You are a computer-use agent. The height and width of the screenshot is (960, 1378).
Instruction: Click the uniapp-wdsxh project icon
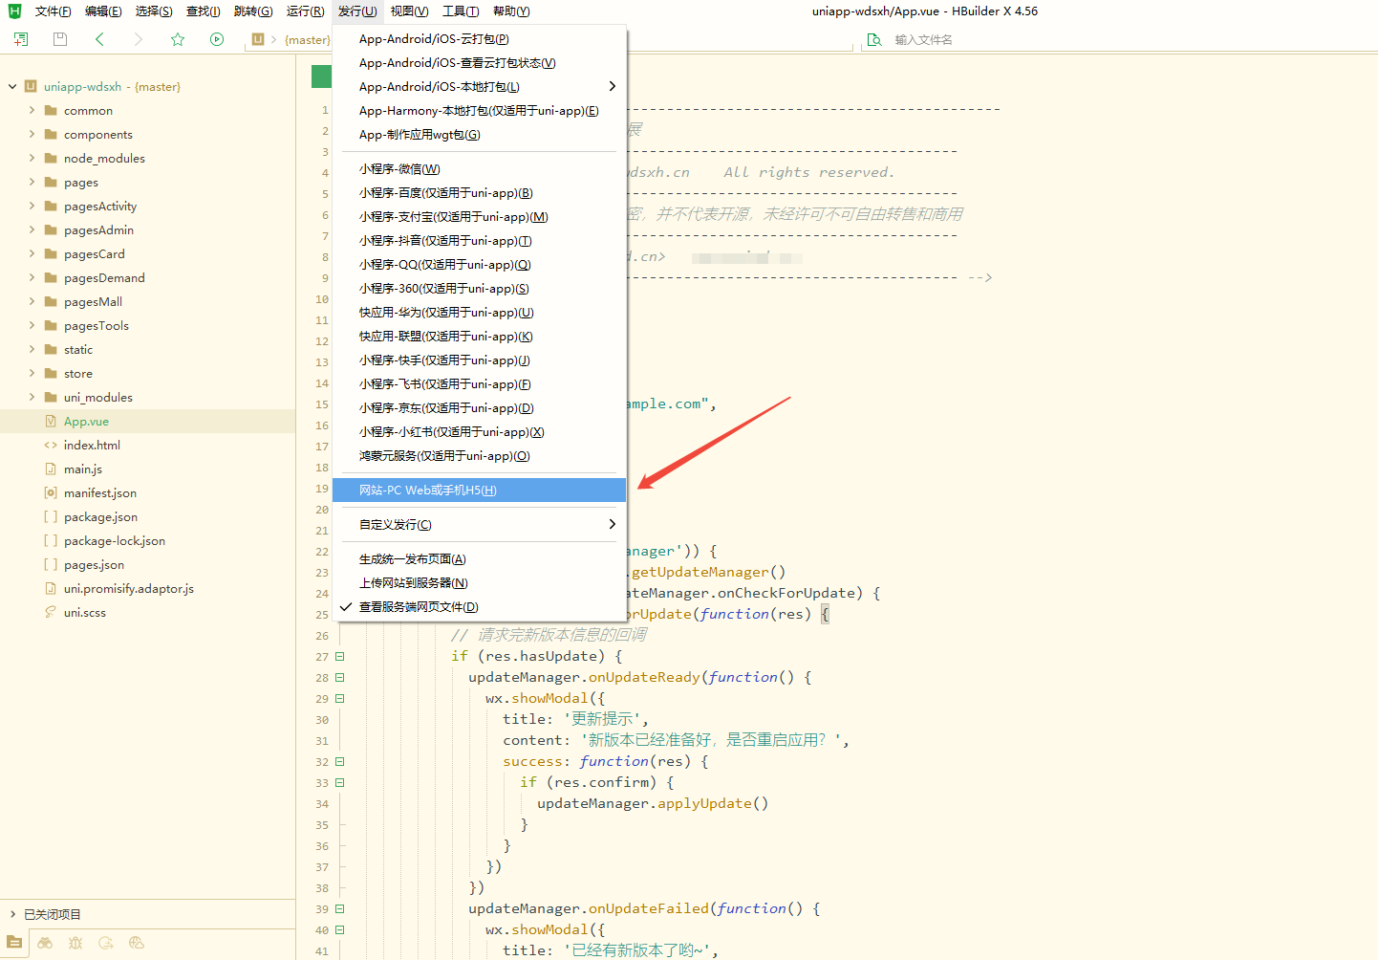click(31, 86)
